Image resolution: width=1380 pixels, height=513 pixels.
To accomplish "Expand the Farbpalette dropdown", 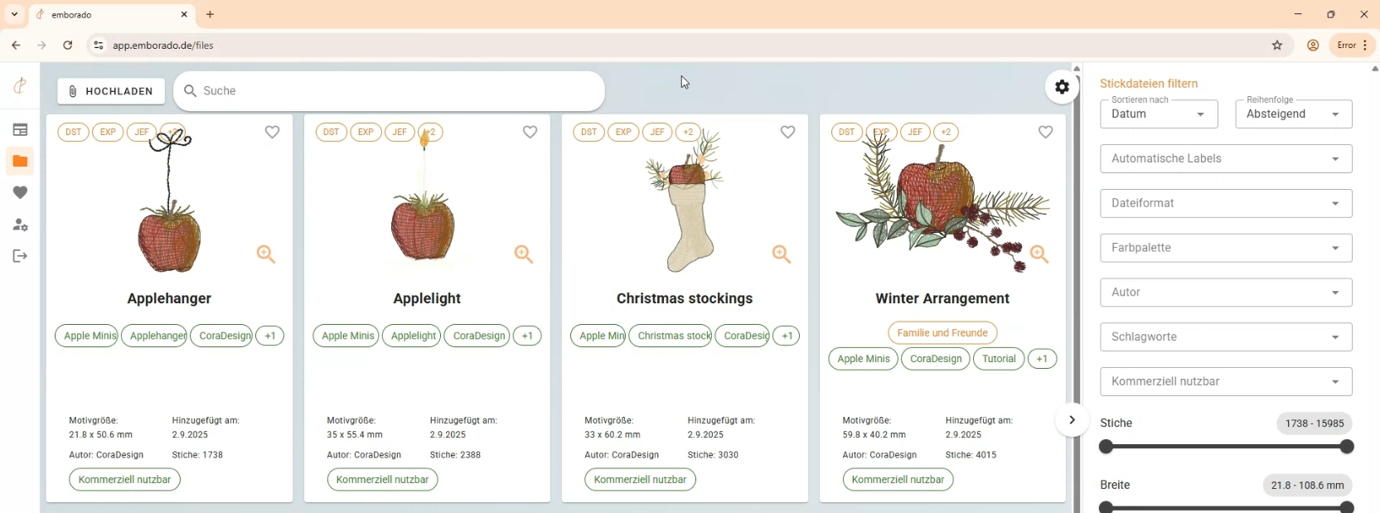I will [1226, 248].
